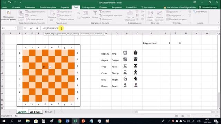
Task: Click the black Pawn chess piece
Action: tap(136, 85)
